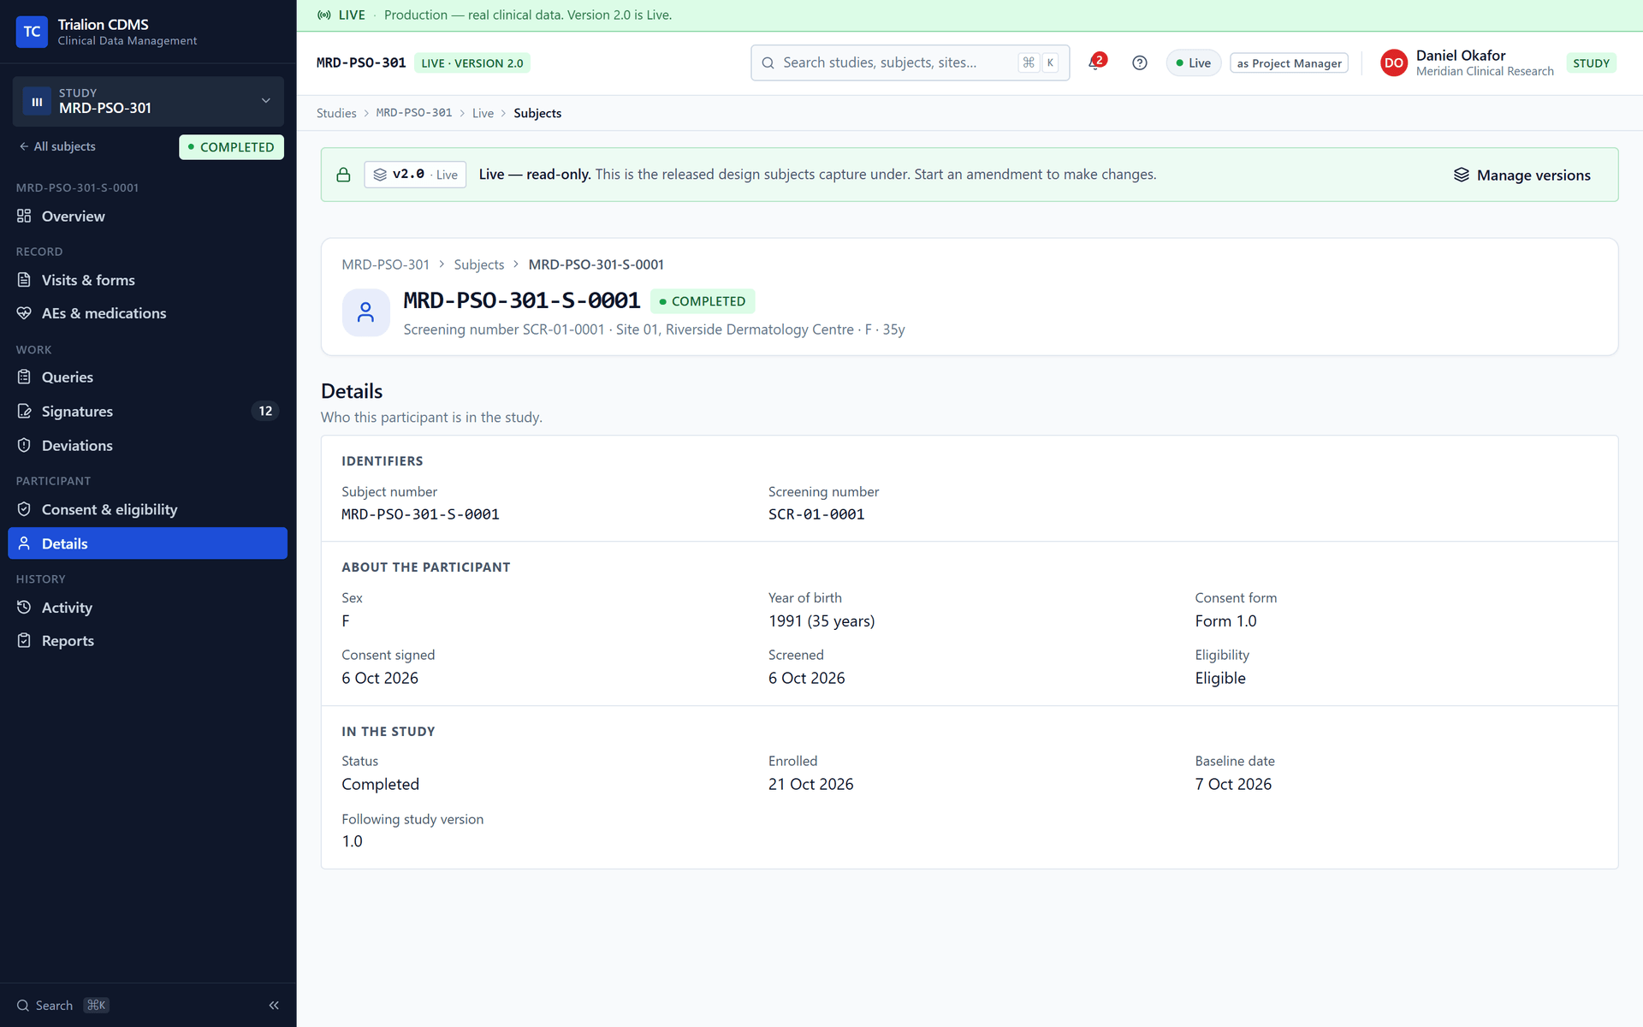The height and width of the screenshot is (1027, 1643).
Task: Collapse the sidebar with the double chevron
Action: tap(274, 1005)
